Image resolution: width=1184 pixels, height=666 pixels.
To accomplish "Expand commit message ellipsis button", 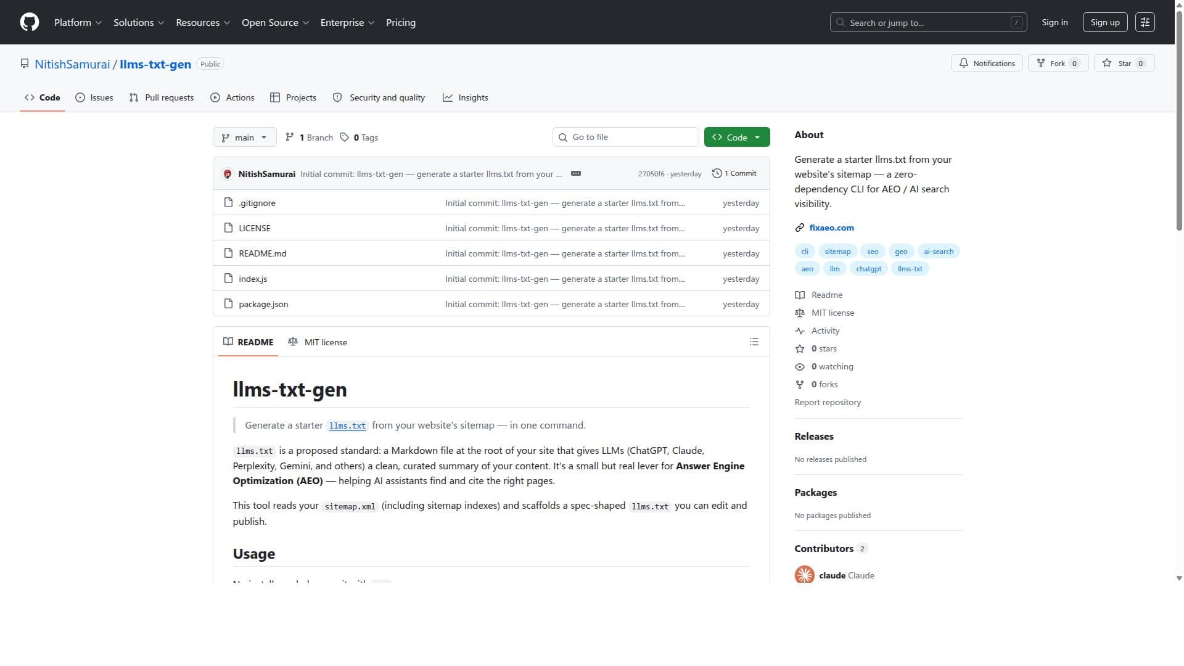I will pos(576,173).
